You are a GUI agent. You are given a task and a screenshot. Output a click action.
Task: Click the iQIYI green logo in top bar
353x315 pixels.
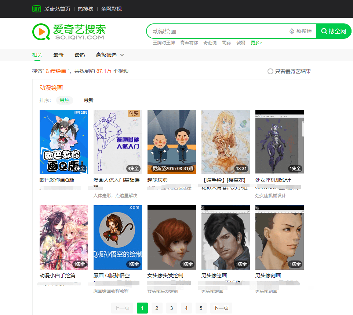click(36, 8)
